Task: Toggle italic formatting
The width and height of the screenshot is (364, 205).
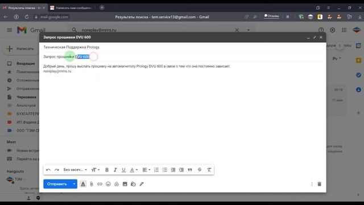Action: (115, 170)
